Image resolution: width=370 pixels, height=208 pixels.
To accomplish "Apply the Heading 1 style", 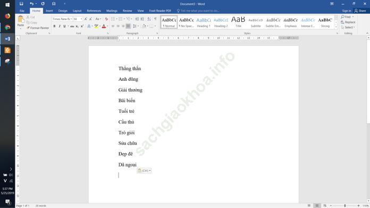I will coord(204,22).
